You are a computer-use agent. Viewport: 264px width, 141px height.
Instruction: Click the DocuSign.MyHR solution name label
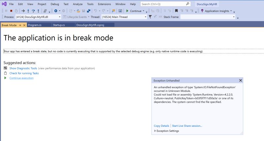tap(207, 4)
